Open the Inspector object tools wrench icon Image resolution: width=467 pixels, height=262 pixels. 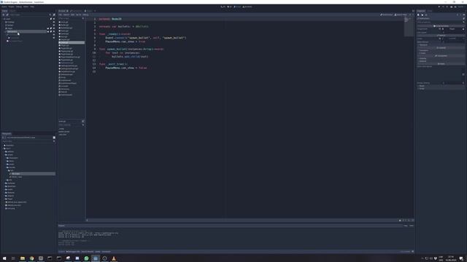(x=464, y=18)
